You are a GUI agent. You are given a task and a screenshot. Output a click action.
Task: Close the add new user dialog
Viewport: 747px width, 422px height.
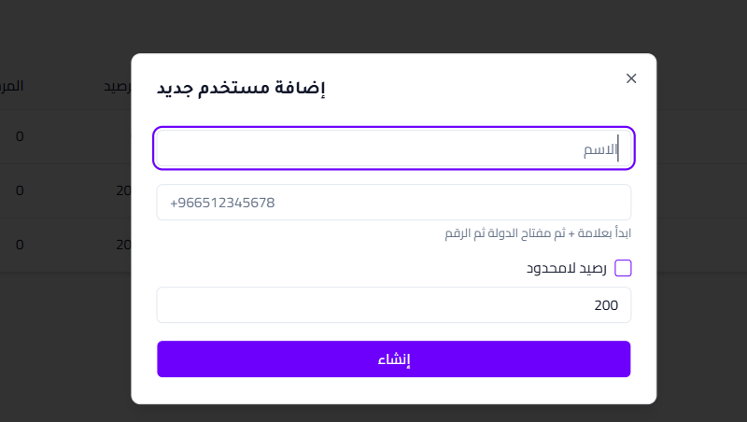click(631, 78)
